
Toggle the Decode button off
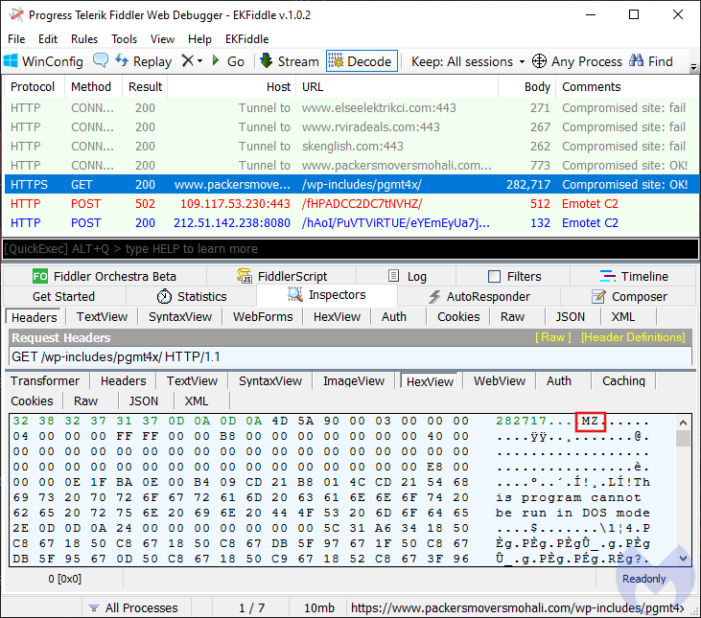[x=361, y=61]
